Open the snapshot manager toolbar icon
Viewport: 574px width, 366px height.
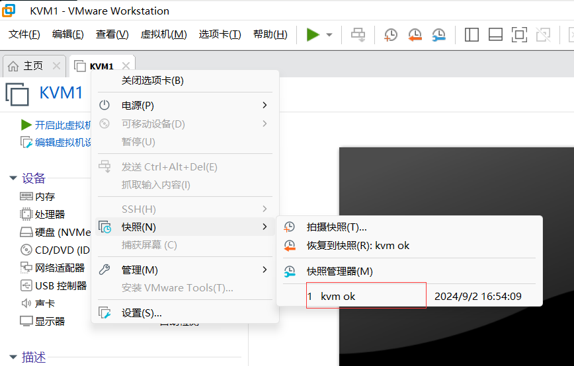438,35
